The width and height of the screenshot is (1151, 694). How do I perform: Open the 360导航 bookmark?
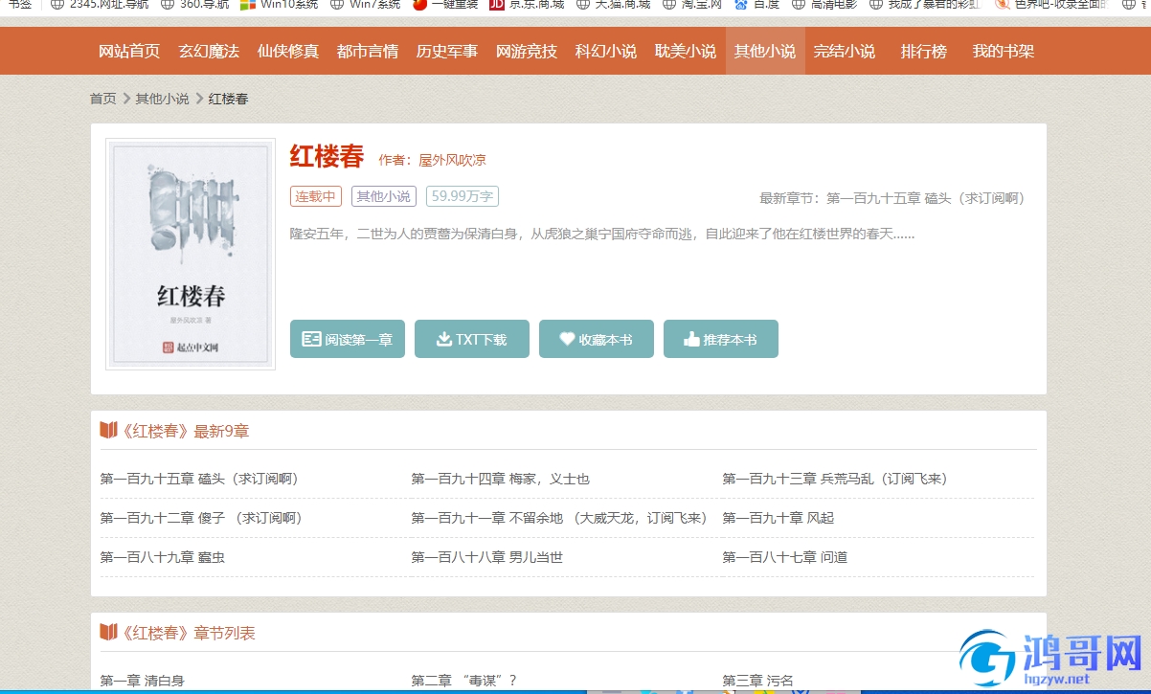coord(195,5)
